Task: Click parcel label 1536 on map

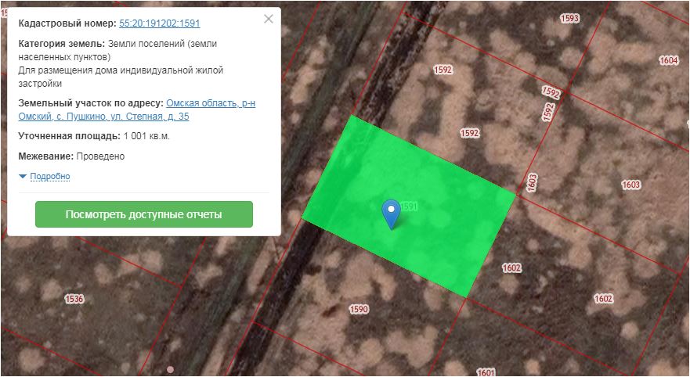Action: pyautogui.click(x=74, y=300)
